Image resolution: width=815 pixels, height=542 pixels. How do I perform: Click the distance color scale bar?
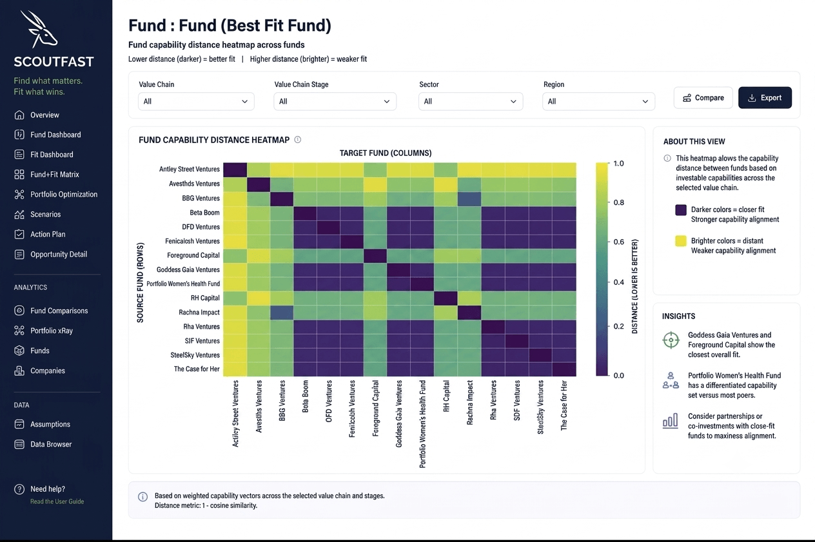point(601,269)
